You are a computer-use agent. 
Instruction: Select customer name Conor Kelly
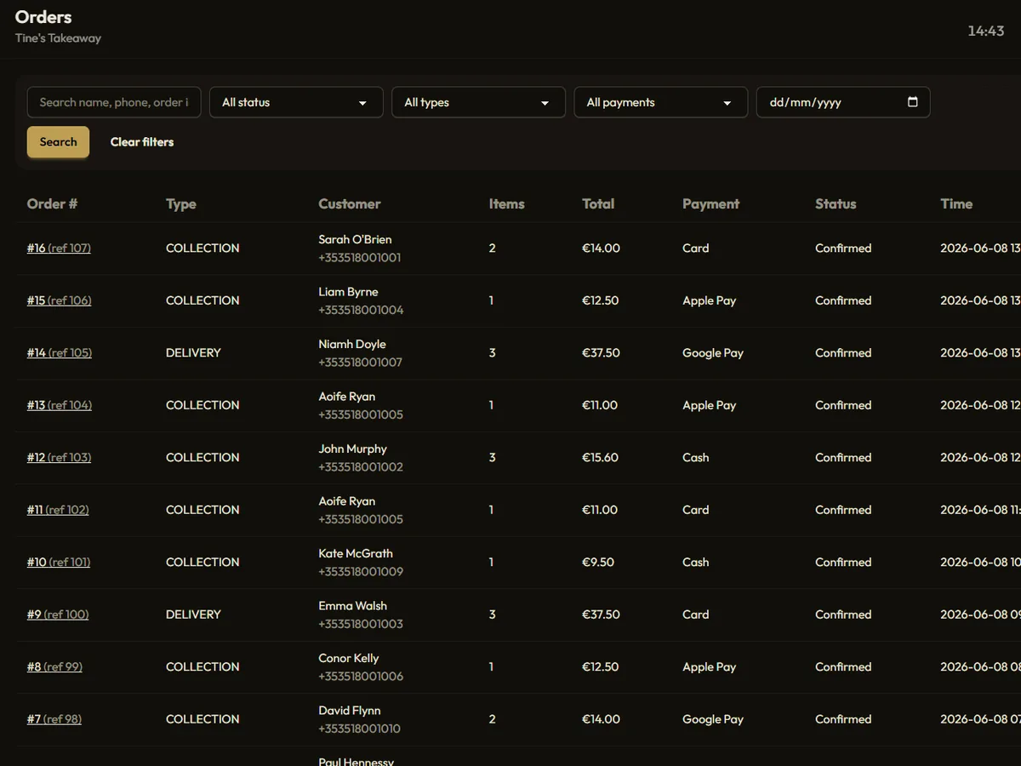click(x=349, y=659)
